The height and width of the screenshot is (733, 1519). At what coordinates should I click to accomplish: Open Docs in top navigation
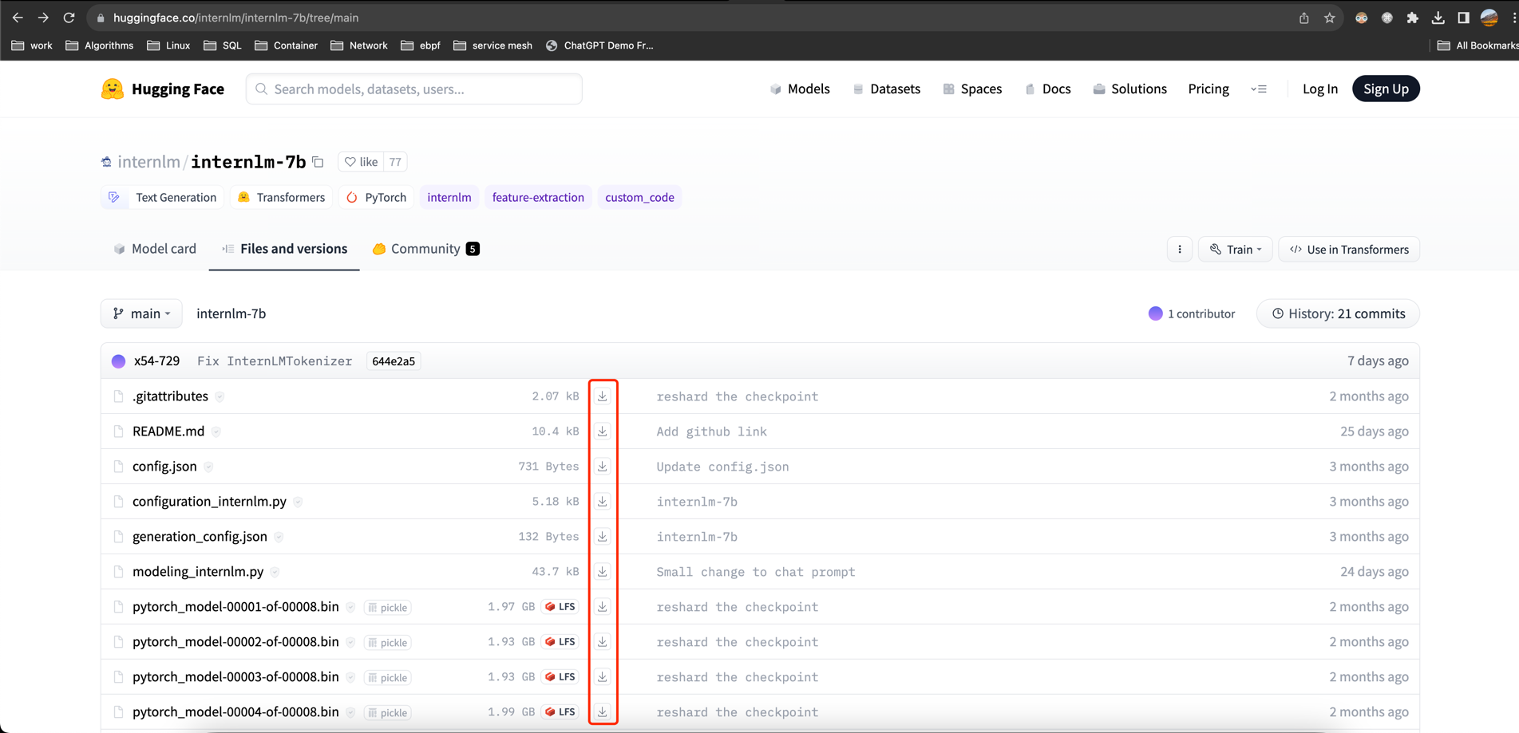coord(1048,89)
